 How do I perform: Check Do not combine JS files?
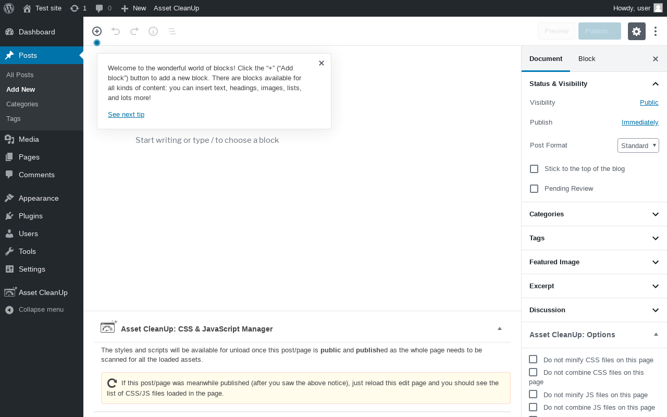click(x=533, y=407)
